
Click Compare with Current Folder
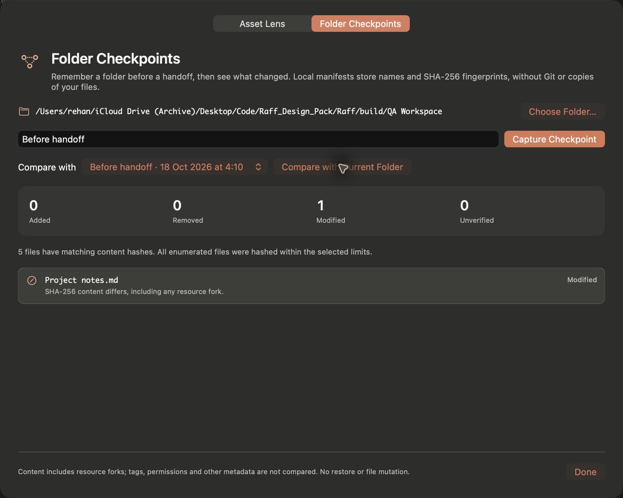(342, 167)
